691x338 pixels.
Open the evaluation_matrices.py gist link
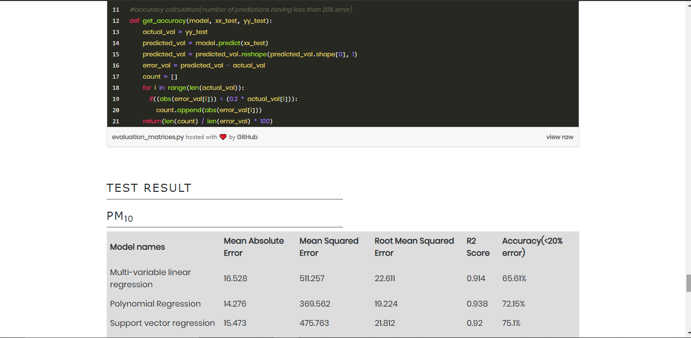click(148, 137)
